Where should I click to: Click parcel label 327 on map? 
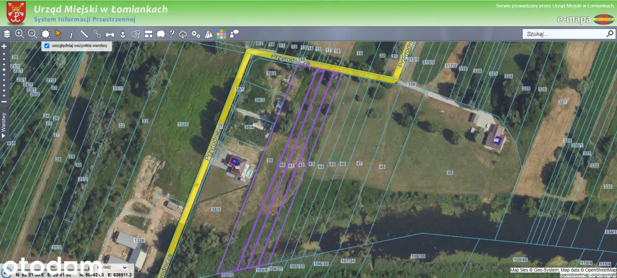pyautogui.click(x=562, y=102)
